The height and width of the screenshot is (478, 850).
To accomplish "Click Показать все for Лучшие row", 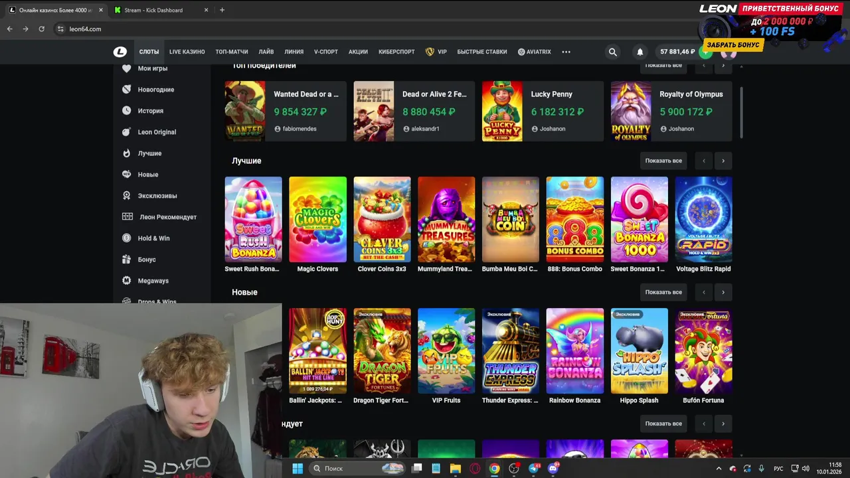I will point(663,161).
